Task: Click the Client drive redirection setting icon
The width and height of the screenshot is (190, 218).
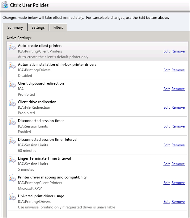Action: pyautogui.click(x=12, y=103)
